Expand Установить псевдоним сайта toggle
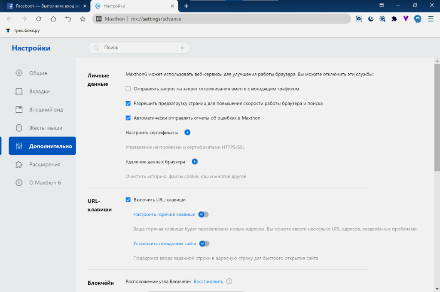Image resolution: width=440 pixels, height=292 pixels. point(204,244)
